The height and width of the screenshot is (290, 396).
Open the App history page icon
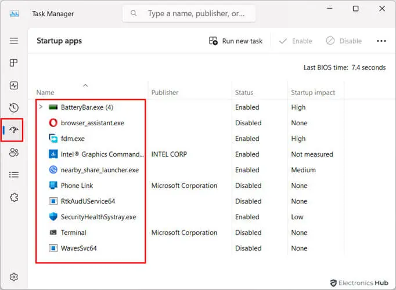point(14,108)
